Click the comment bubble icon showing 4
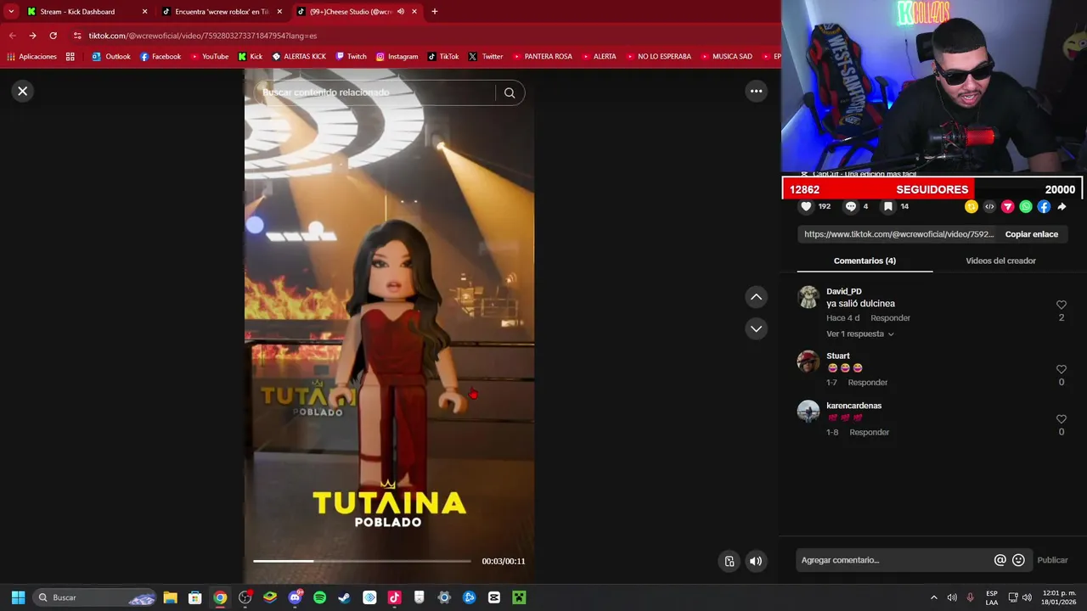 coord(850,206)
